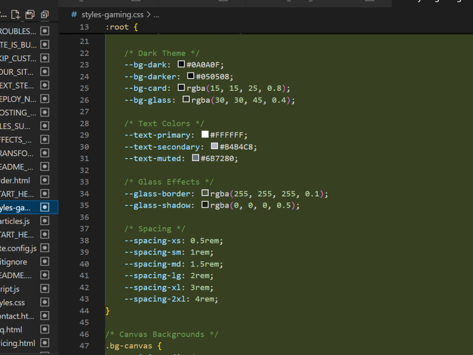This screenshot has width=473, height=355.
Task: Click line number 22 in the gutter
Action: 84,53
